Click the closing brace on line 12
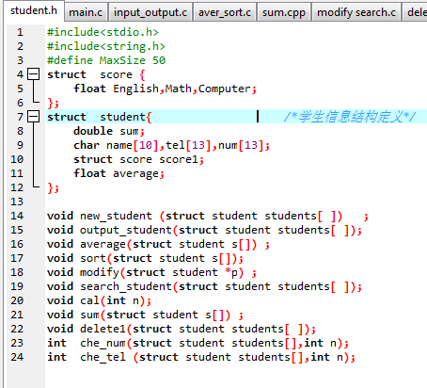 point(51,187)
